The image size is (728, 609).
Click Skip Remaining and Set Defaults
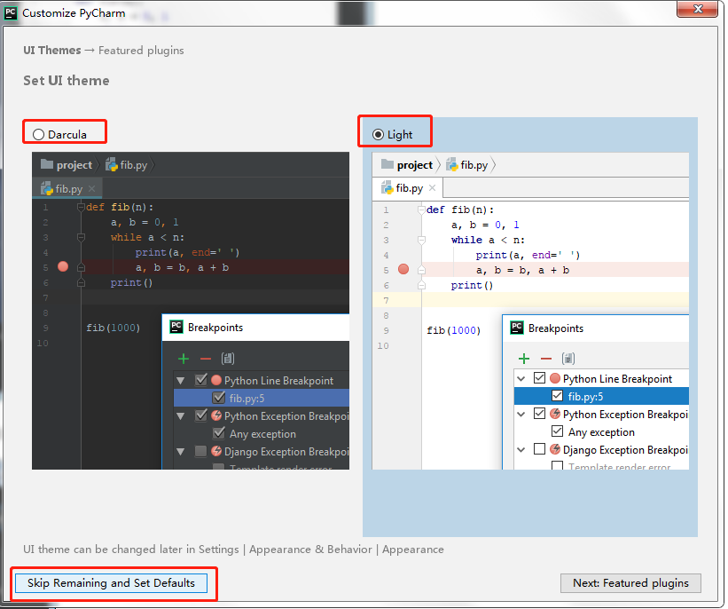pyautogui.click(x=111, y=583)
